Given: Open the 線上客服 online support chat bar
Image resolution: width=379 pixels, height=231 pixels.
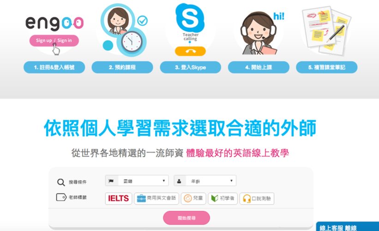Looking at the screenshot, I should pyautogui.click(x=348, y=227).
